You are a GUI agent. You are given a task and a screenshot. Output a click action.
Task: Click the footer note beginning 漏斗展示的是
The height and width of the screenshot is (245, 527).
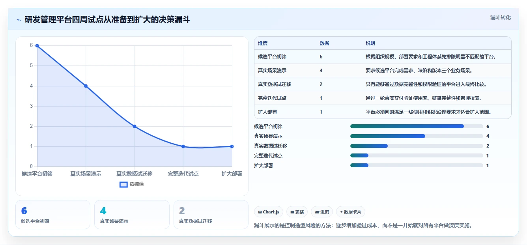click(x=363, y=226)
